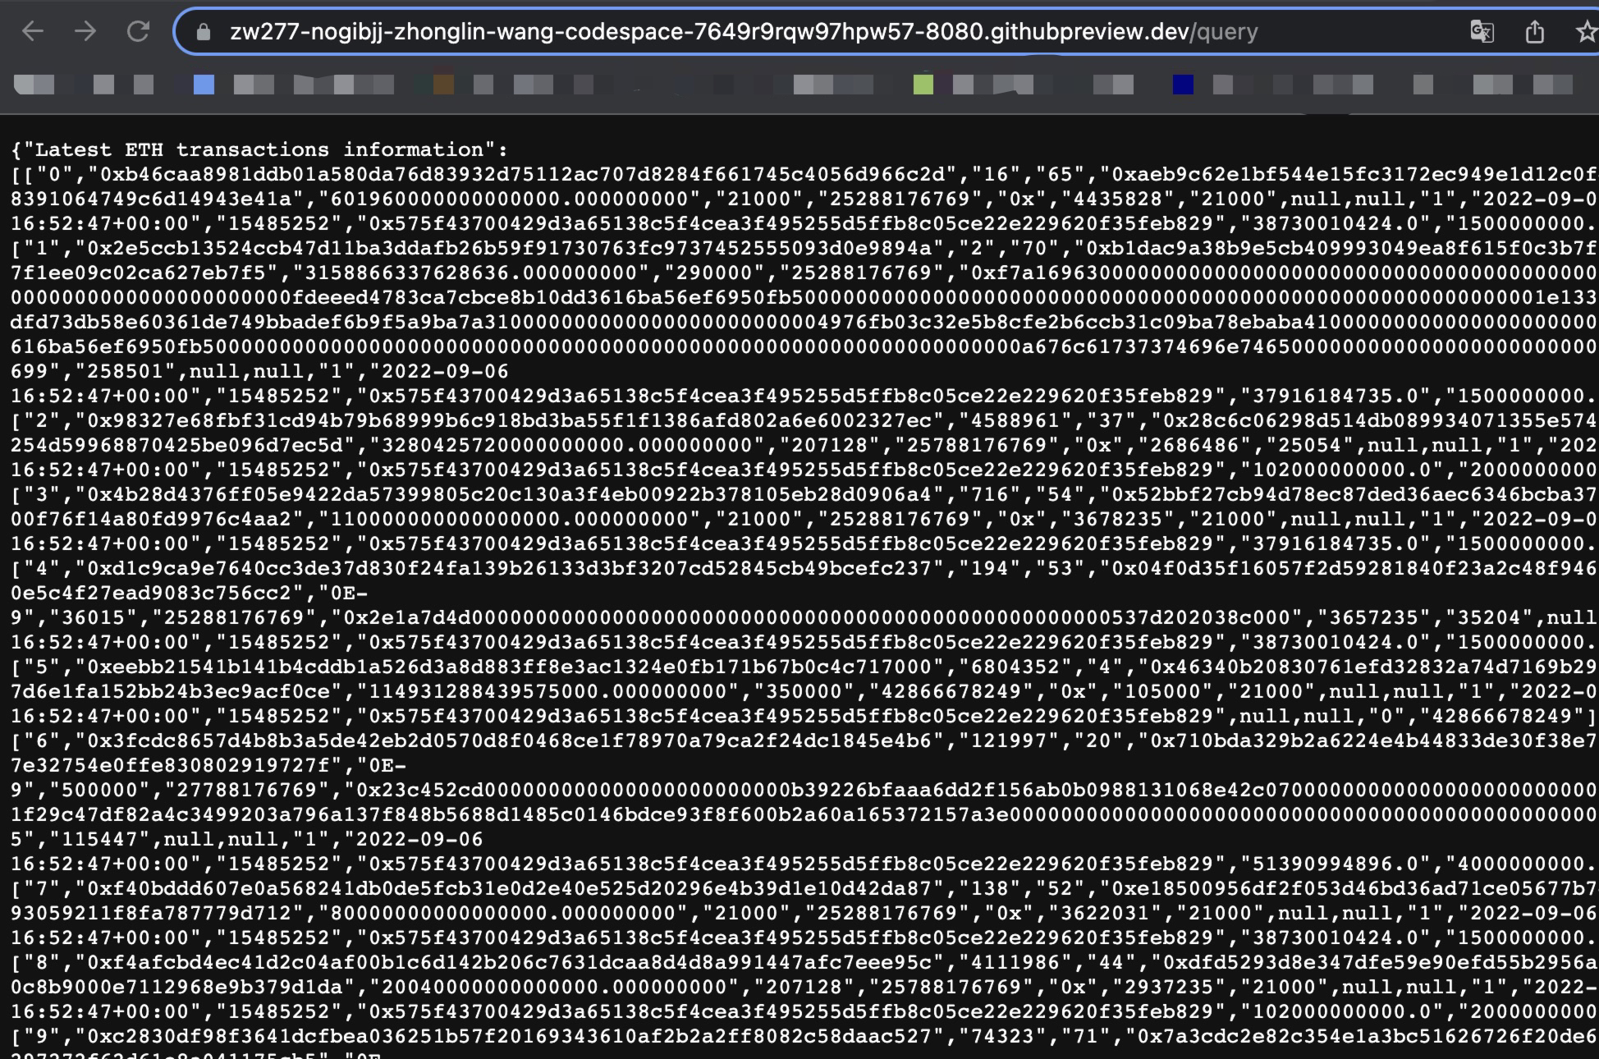Open the green bookmark favicon
The width and height of the screenshot is (1599, 1059).
[923, 85]
